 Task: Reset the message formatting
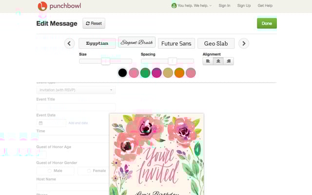point(94,23)
